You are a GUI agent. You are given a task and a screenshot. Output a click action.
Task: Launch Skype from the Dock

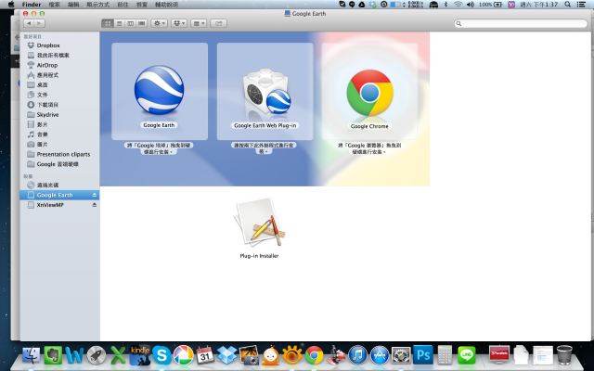pos(161,355)
